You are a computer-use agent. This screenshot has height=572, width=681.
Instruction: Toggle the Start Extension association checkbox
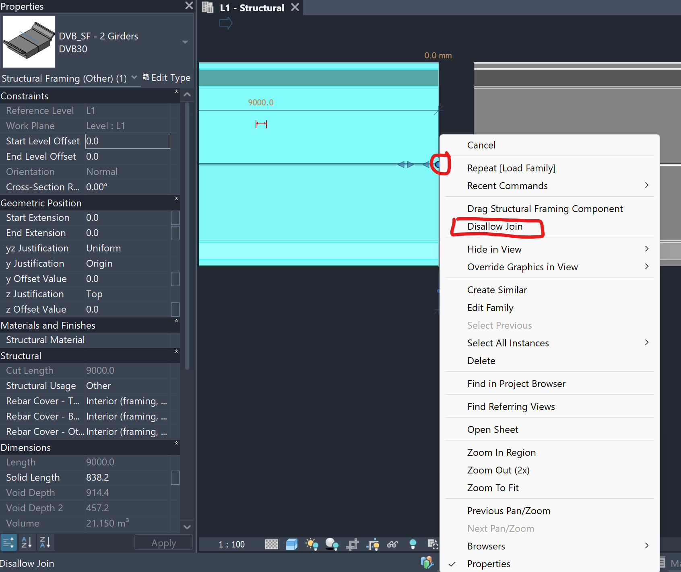click(x=175, y=218)
